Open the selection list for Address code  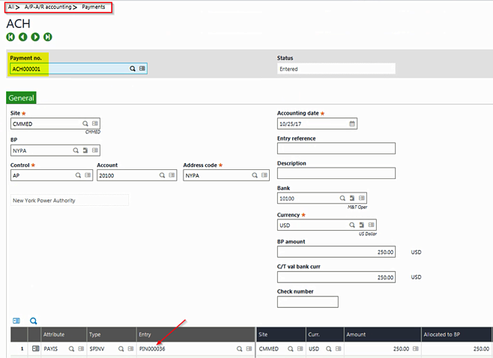264,175
